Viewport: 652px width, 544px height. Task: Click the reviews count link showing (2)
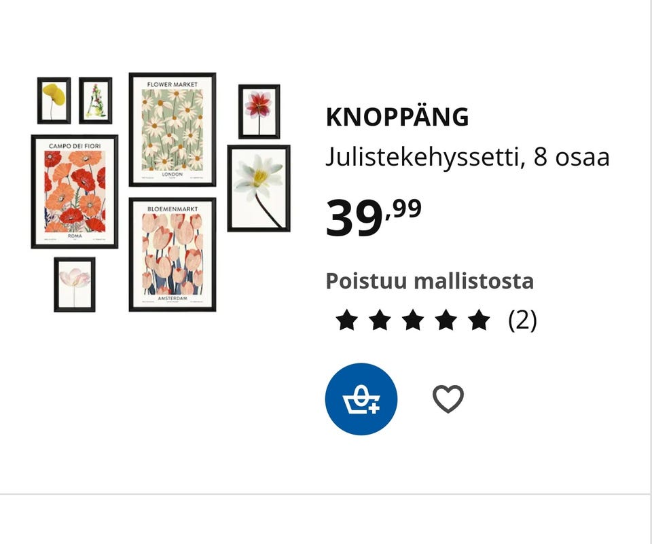(522, 321)
